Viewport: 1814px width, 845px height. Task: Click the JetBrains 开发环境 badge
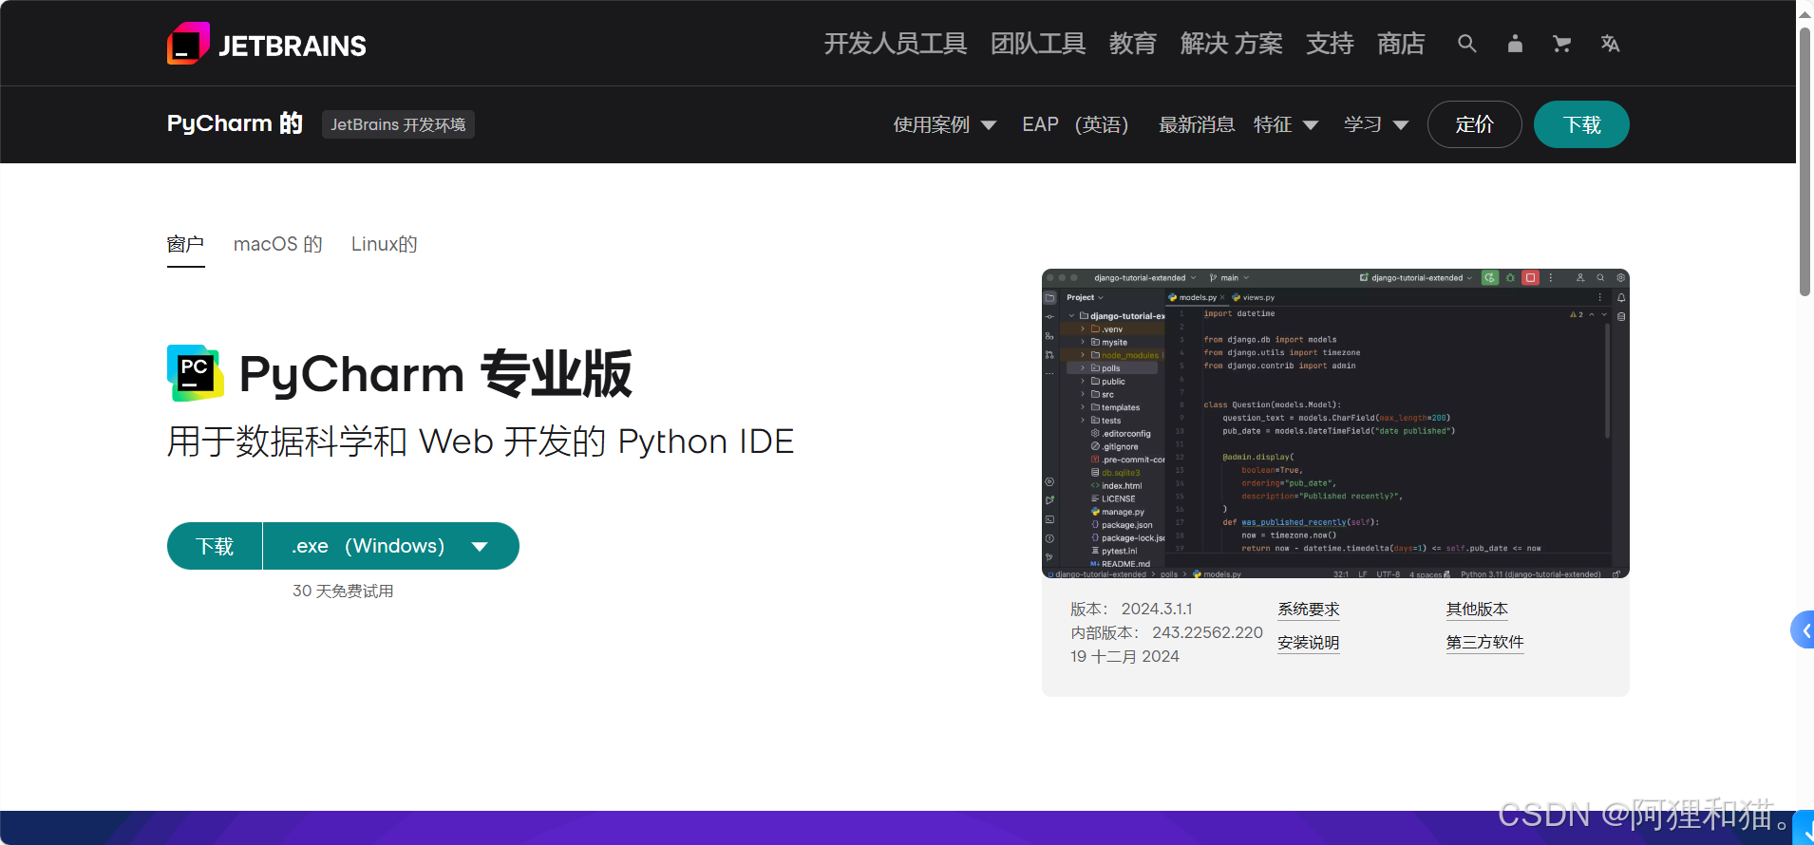pyautogui.click(x=398, y=124)
